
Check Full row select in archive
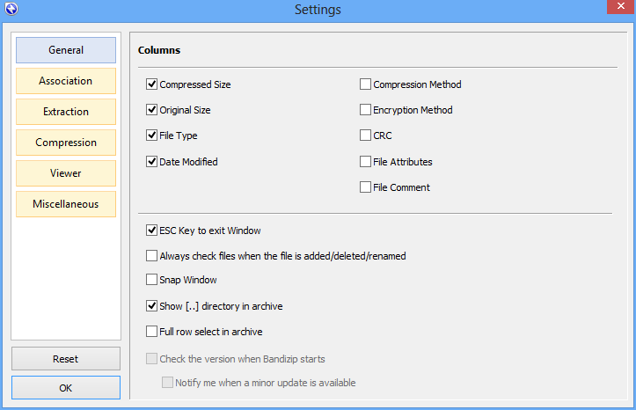click(152, 332)
